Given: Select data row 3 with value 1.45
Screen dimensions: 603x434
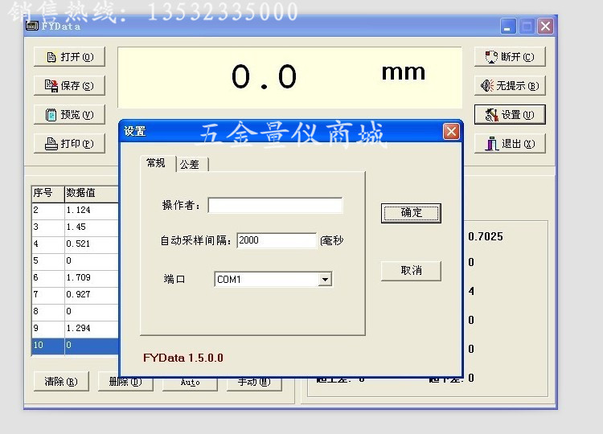Looking at the screenshot, I should pyautogui.click(x=76, y=227).
